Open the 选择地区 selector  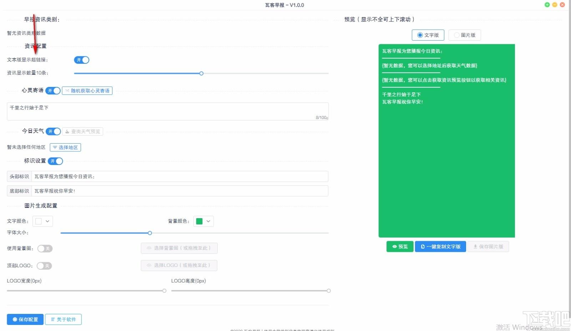click(x=65, y=148)
